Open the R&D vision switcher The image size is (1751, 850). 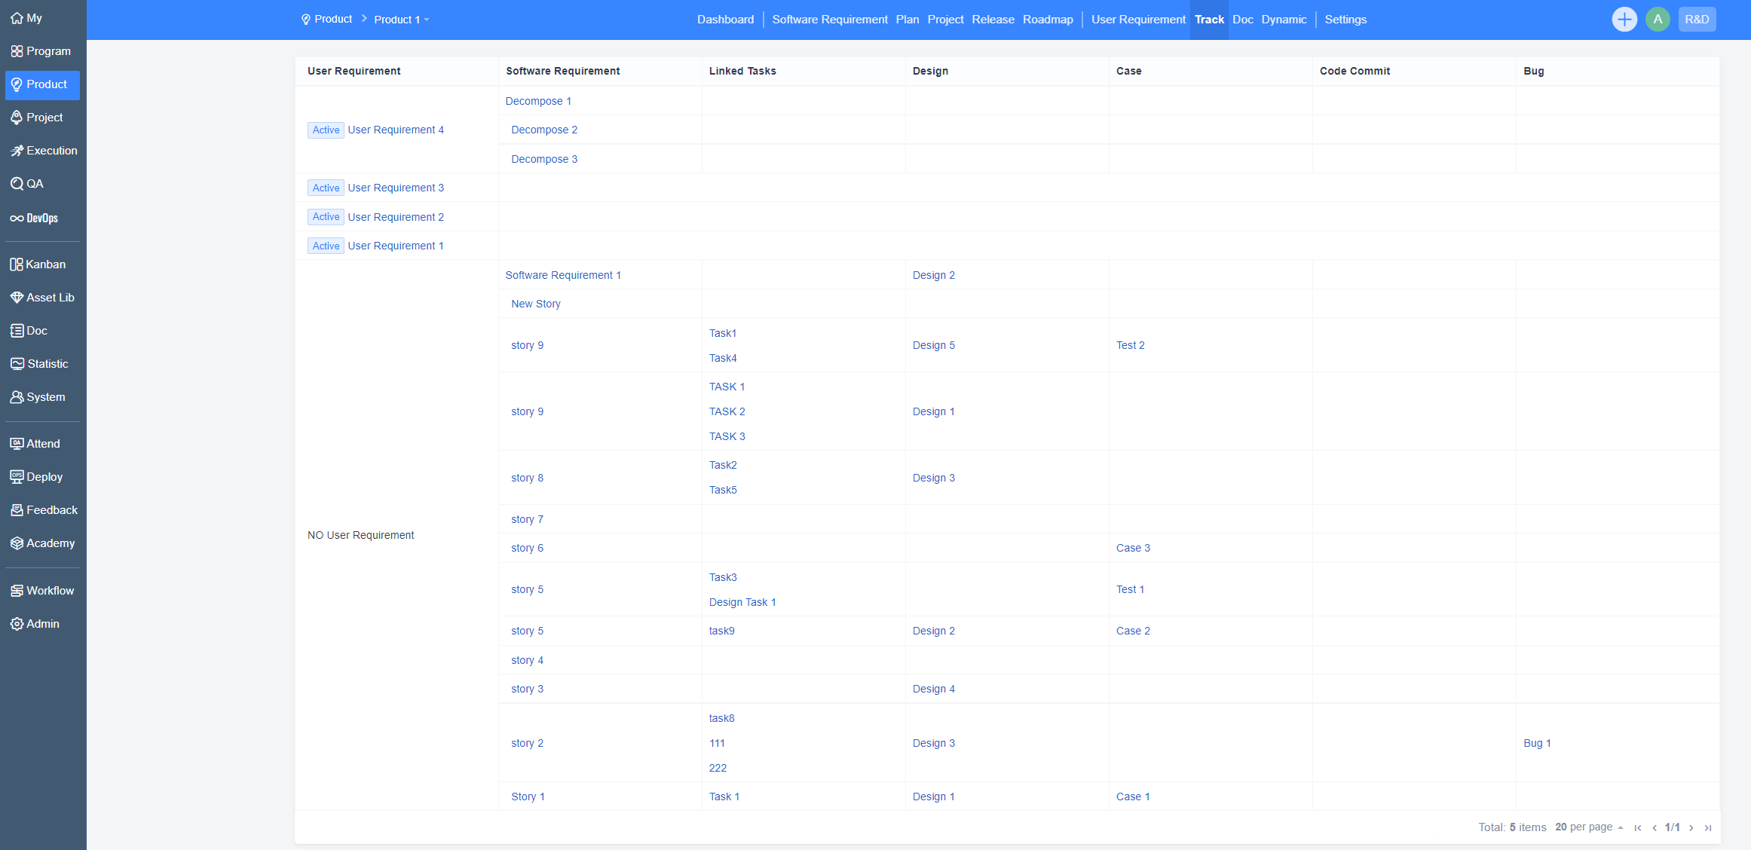click(x=1697, y=20)
